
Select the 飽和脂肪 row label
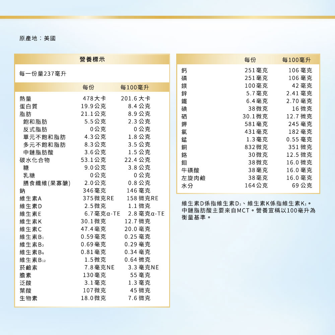tap(35, 122)
